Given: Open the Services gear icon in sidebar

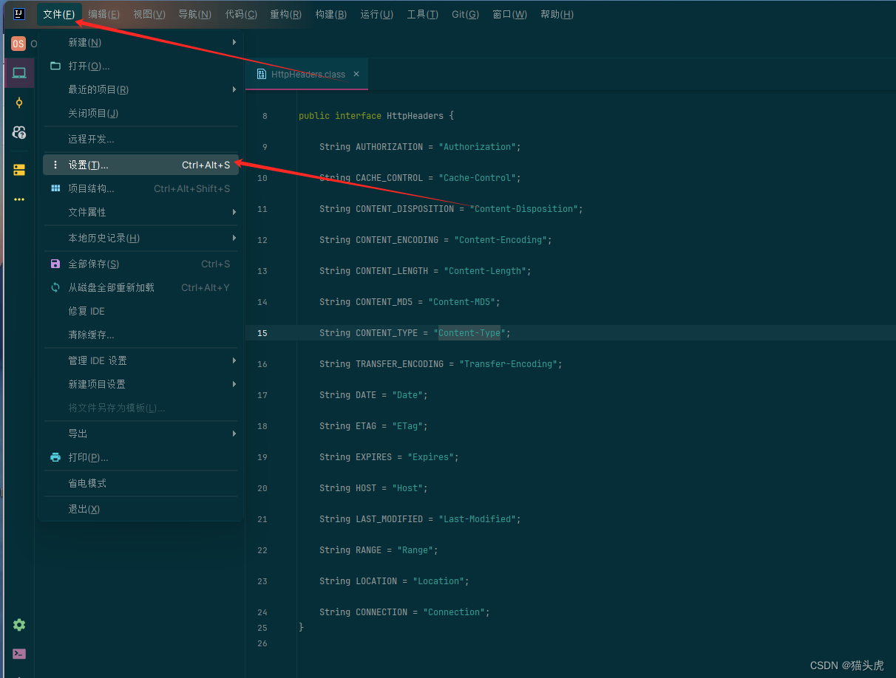Looking at the screenshot, I should pos(19,625).
